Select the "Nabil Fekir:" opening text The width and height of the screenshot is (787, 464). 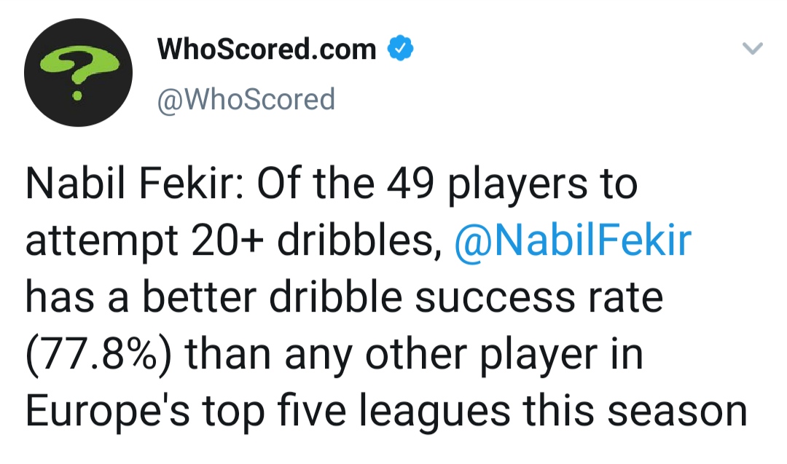coord(135,183)
